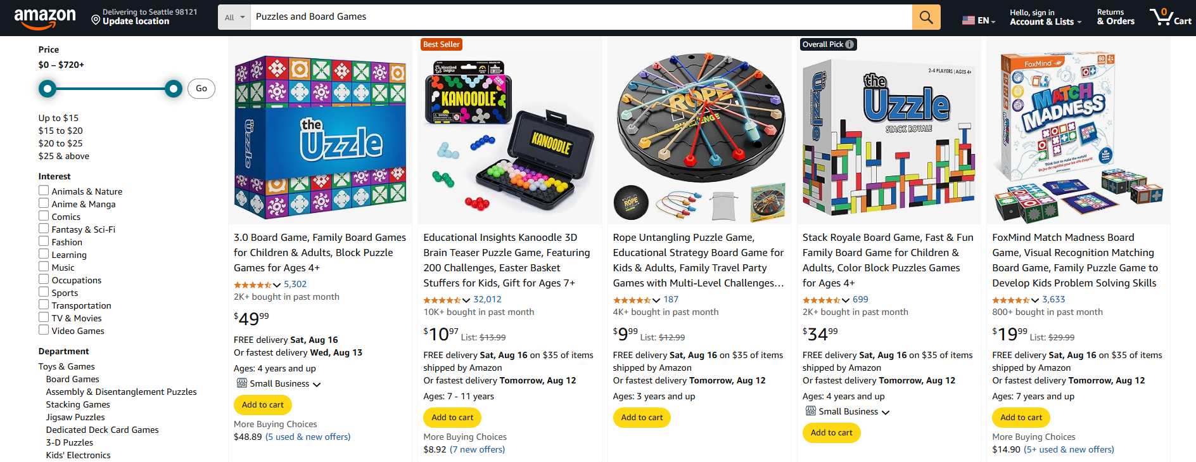Open the 5 used & new offers link

click(x=309, y=437)
